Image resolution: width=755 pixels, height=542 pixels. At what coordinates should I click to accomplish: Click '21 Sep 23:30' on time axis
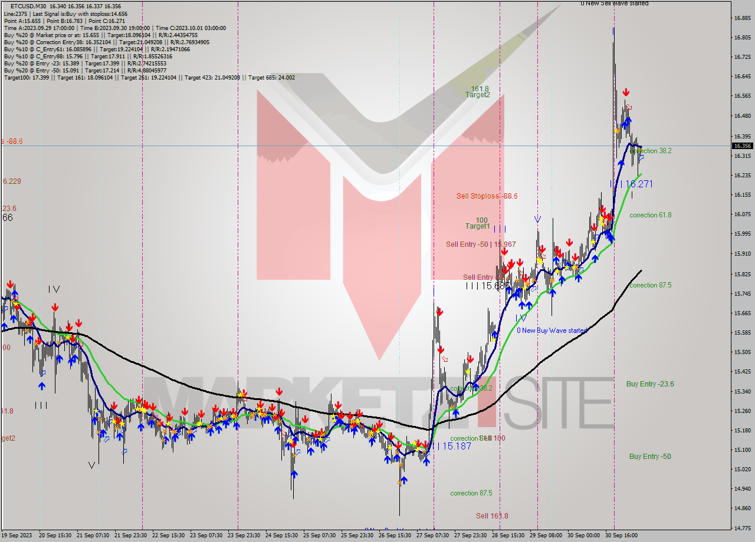[x=131, y=536]
